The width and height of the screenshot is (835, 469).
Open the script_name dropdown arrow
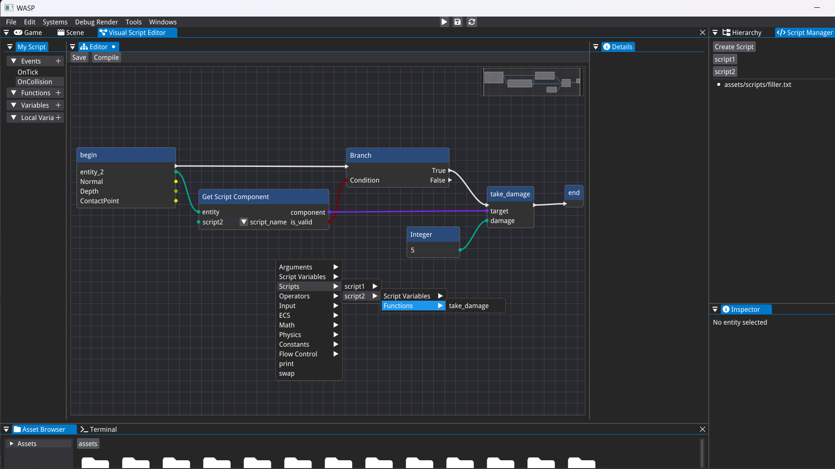pos(244,222)
